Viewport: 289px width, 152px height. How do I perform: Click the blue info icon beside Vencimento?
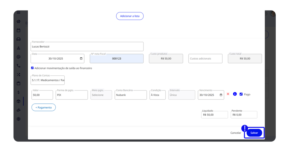click(x=235, y=94)
